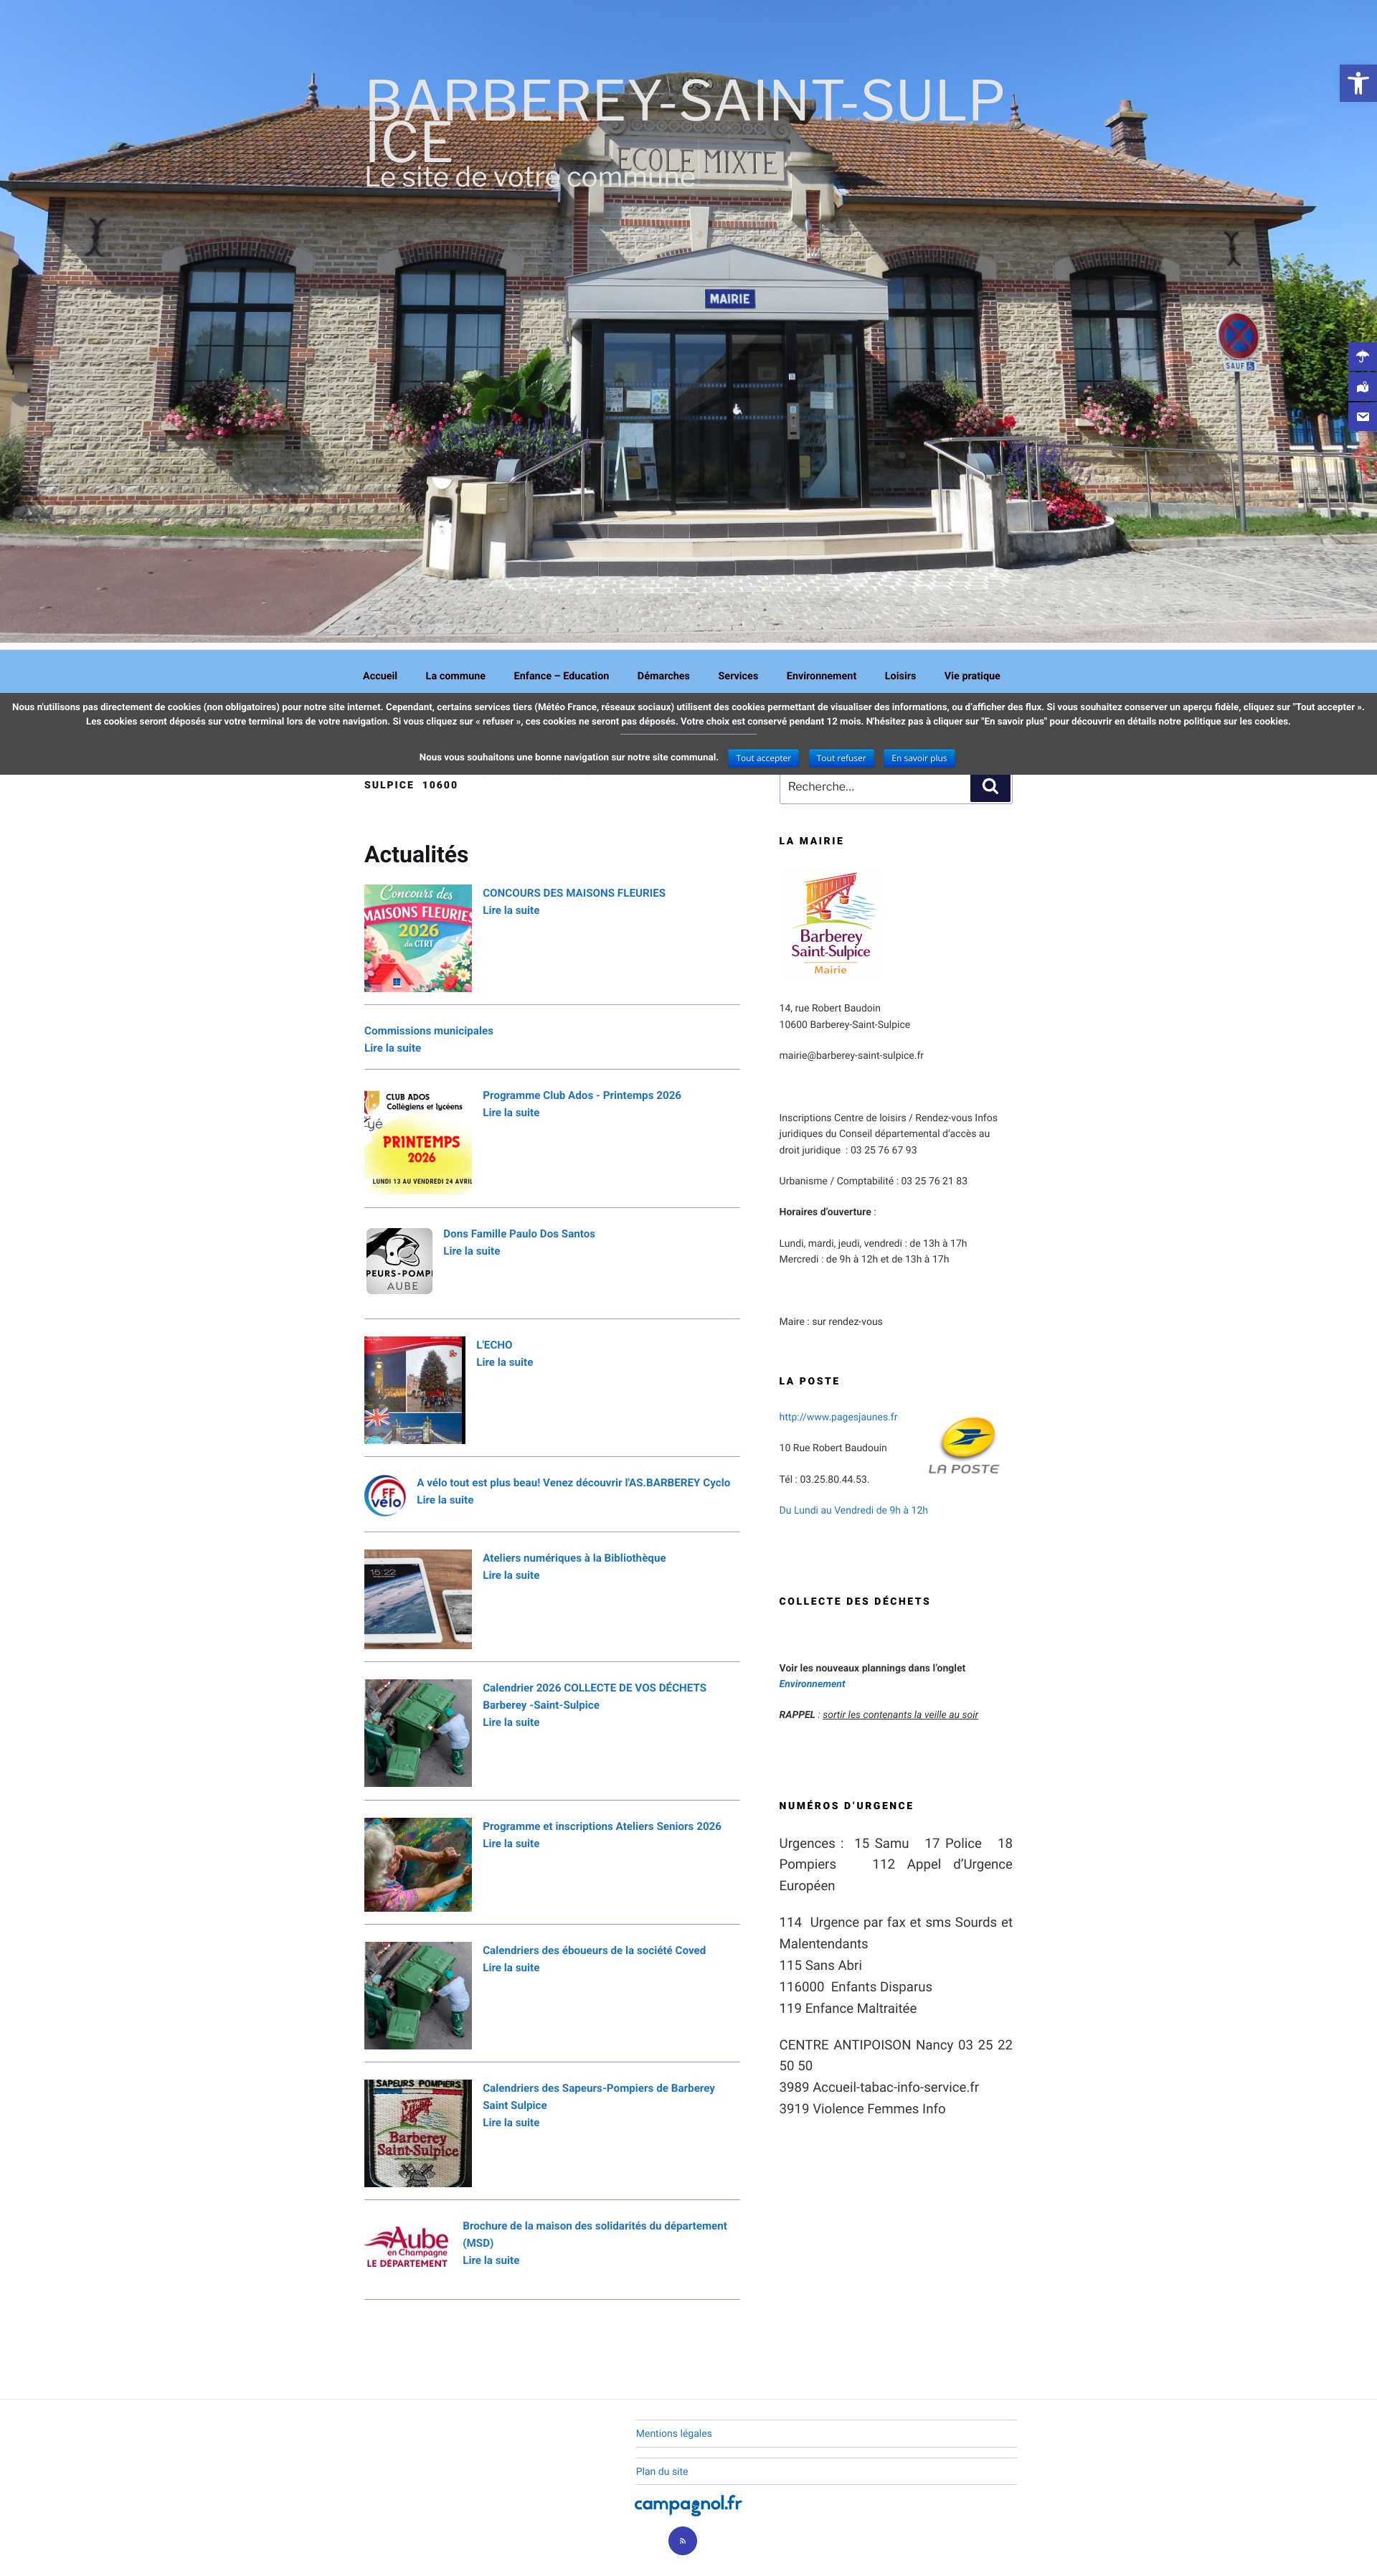Click the Sapeurs-Pompiers Aube logo thumbnail

[399, 1260]
